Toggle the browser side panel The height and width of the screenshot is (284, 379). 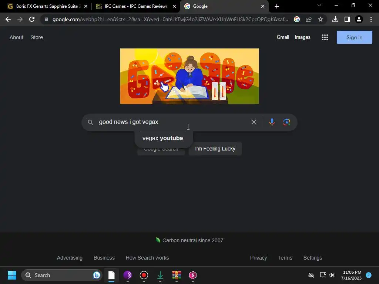(347, 19)
